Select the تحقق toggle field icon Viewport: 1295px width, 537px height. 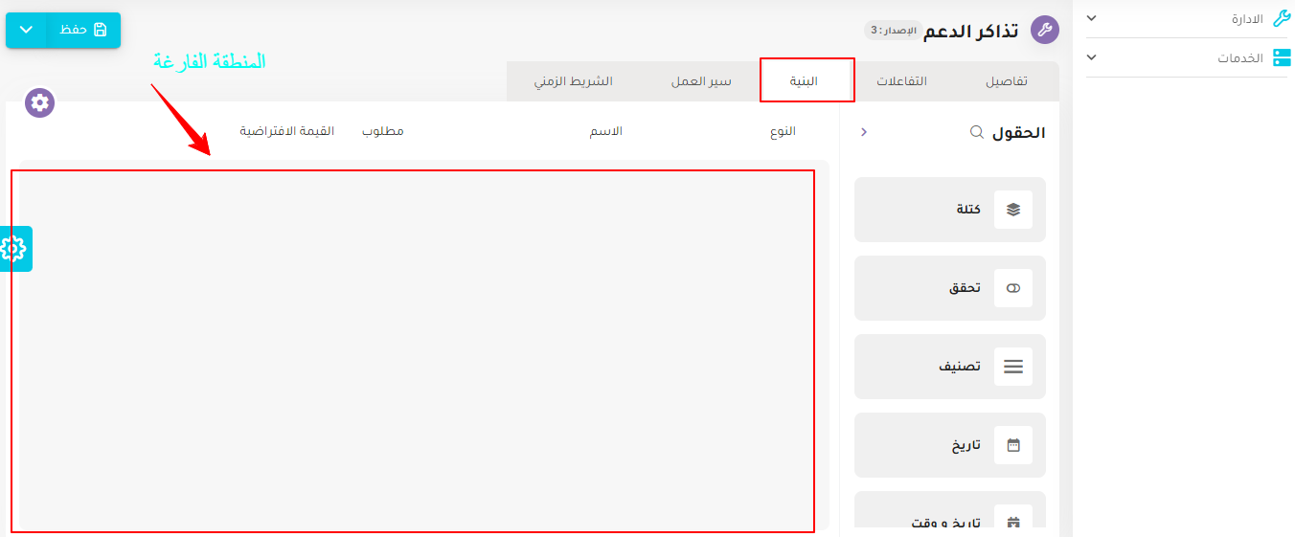1013,288
